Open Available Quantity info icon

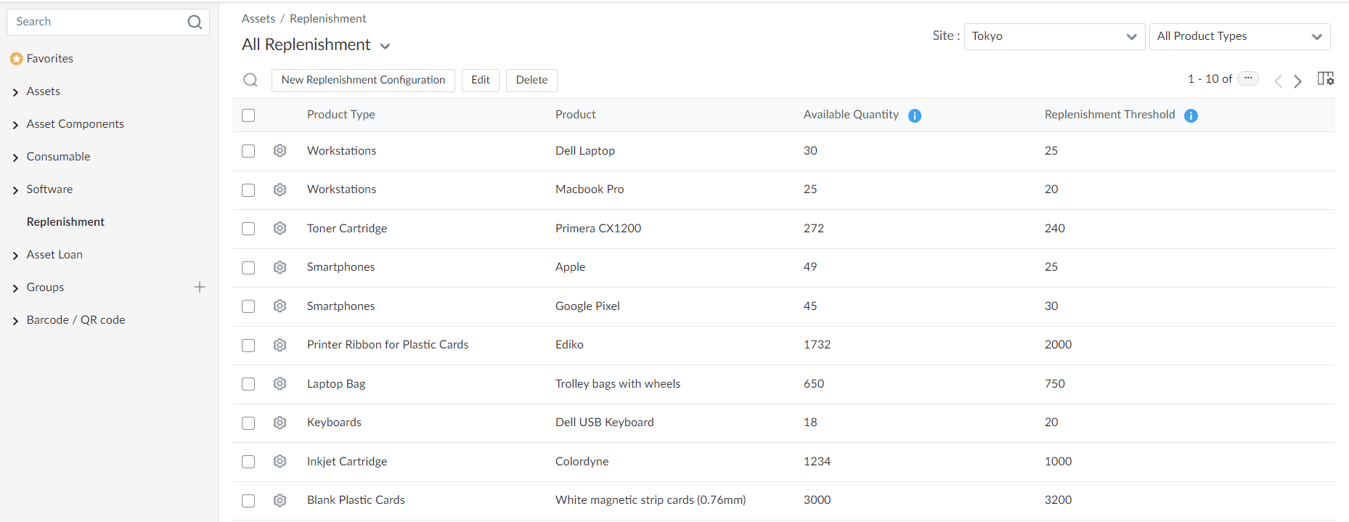coord(915,115)
